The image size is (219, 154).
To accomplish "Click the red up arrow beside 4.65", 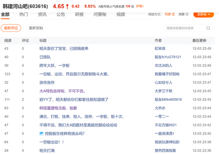I will click(67, 6).
